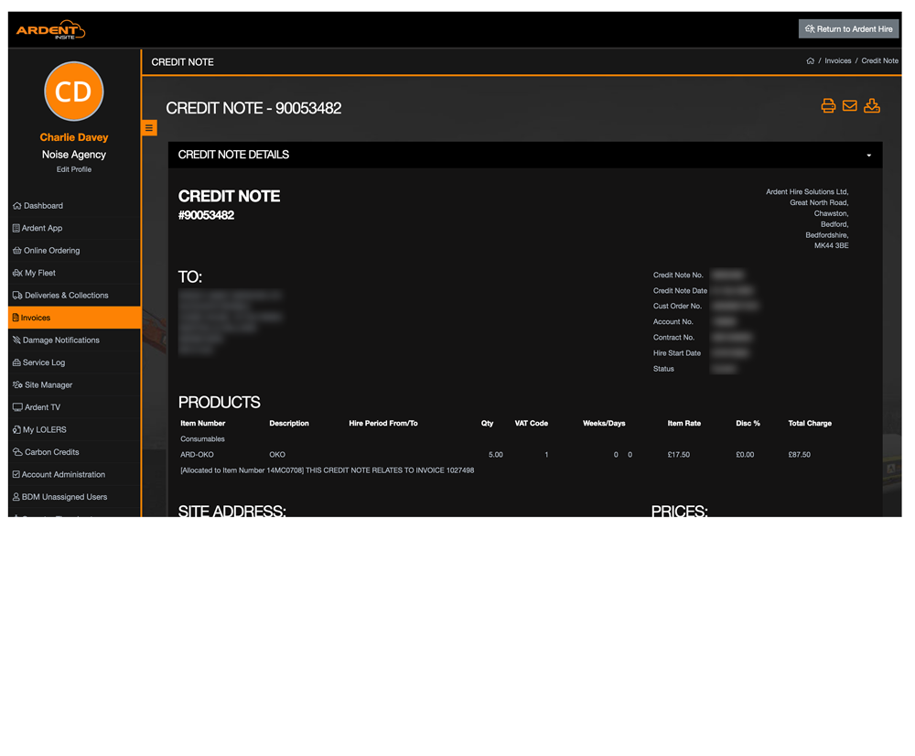Click the My Fleet icon
Image resolution: width=915 pixels, height=756 pixels.
[17, 273]
